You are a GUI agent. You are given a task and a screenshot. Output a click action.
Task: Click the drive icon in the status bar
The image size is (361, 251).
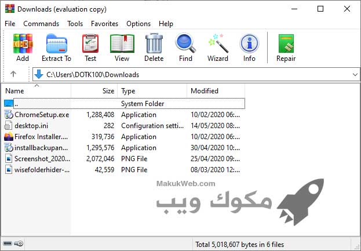tap(8, 243)
